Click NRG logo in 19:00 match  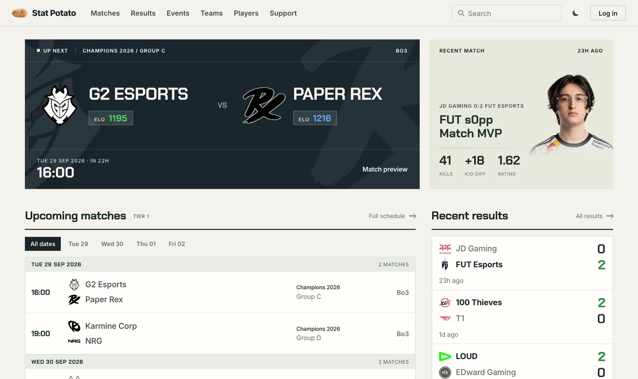coord(74,341)
